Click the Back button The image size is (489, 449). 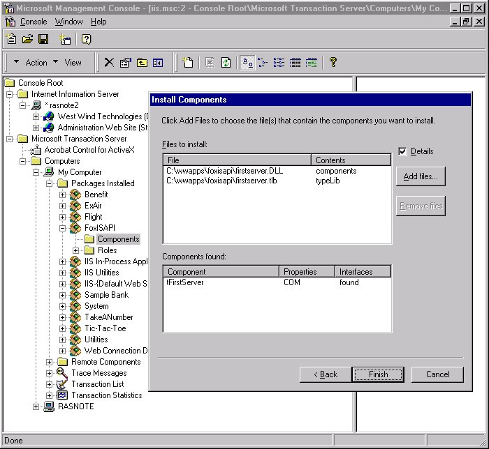pyautogui.click(x=326, y=374)
